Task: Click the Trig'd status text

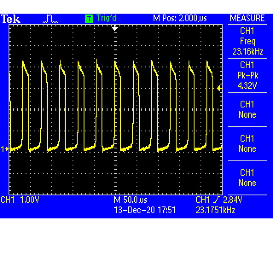Action: point(106,18)
